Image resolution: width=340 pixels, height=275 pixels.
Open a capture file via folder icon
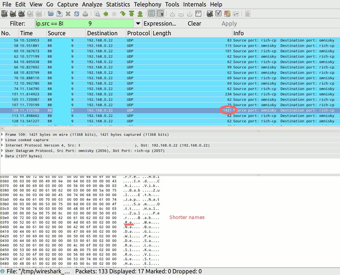(51, 14)
